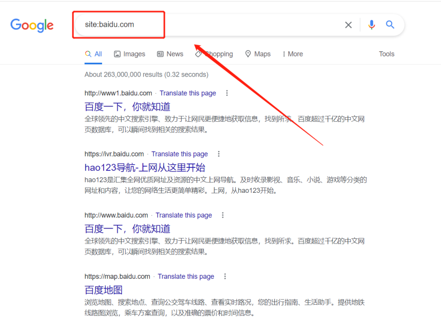Click the Maps tab pin icon
The width and height of the screenshot is (441, 332).
pyautogui.click(x=248, y=54)
